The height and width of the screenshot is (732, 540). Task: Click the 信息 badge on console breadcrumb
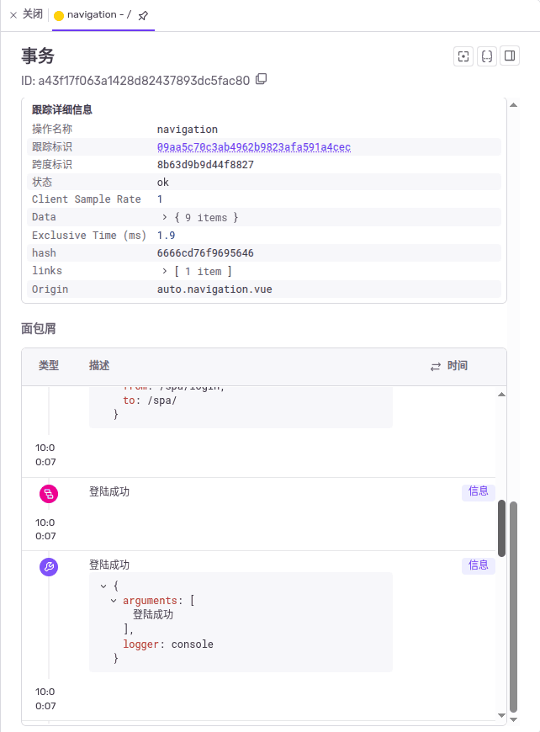click(478, 565)
